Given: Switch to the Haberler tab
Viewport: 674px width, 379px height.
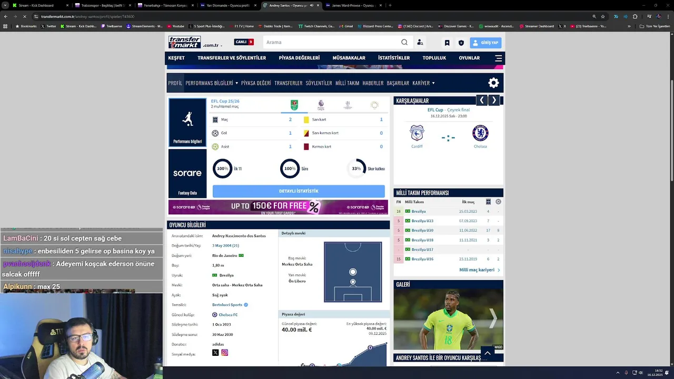Looking at the screenshot, I should tap(373, 83).
